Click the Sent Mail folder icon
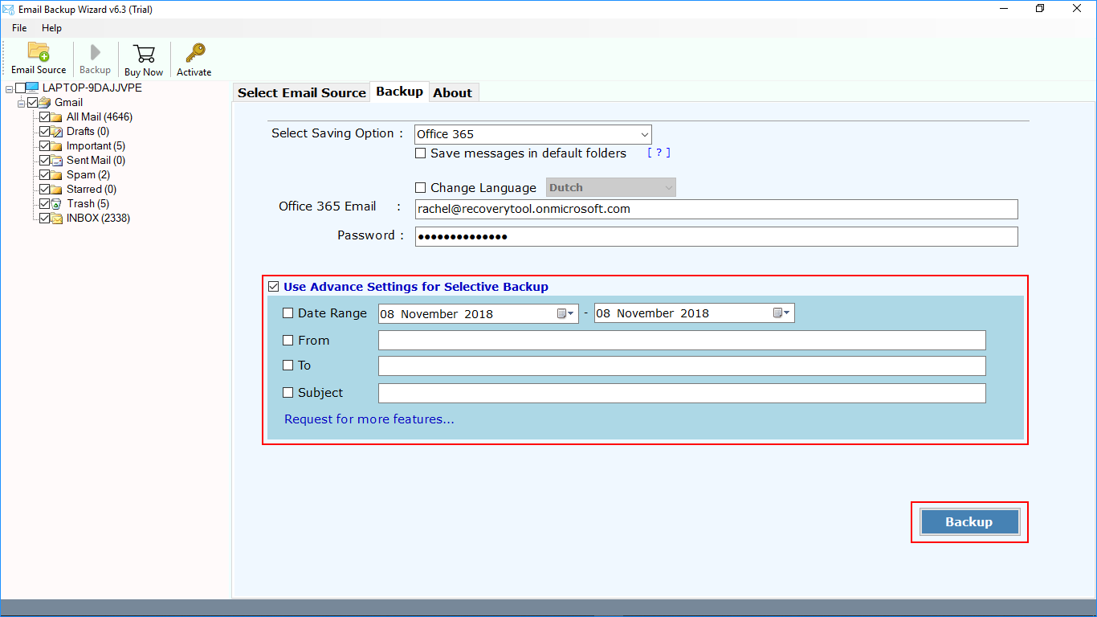Screen dimensions: 1097x617 point(57,160)
